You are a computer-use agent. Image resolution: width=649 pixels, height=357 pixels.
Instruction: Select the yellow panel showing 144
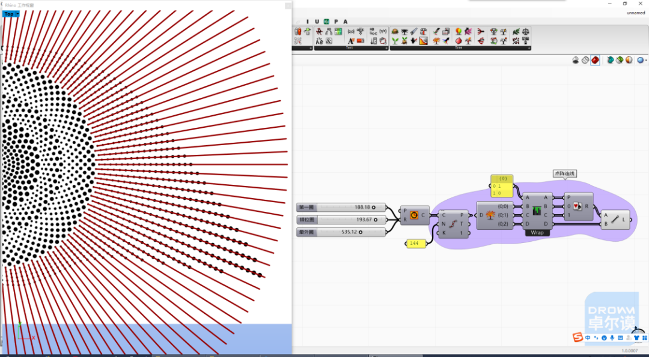pyautogui.click(x=416, y=244)
